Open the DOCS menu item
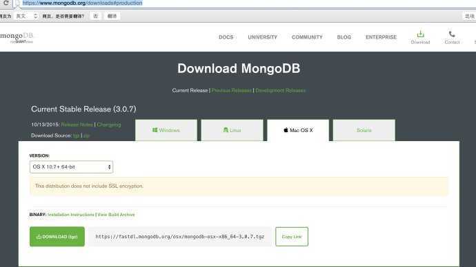The width and height of the screenshot is (476, 267). (226, 37)
